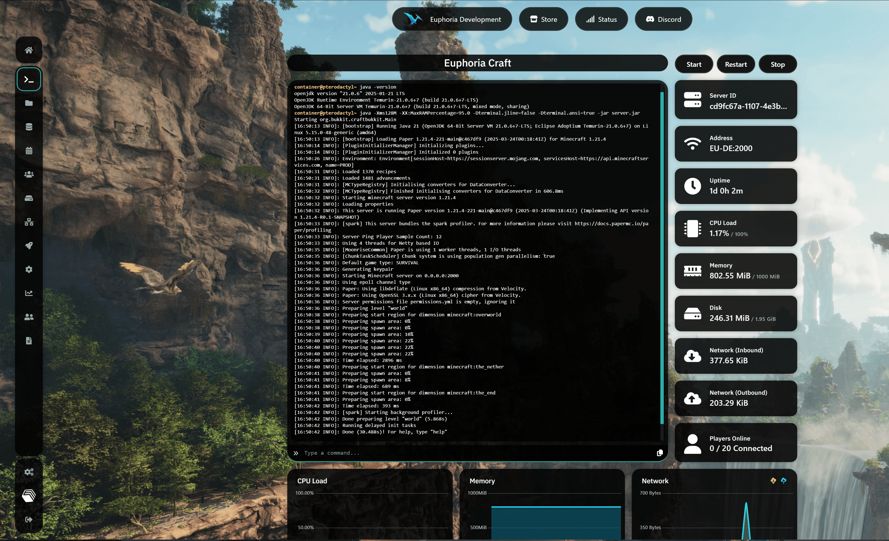Click the download cloud icon on Network (Inbound)
The height and width of the screenshot is (541, 889).
692,356
